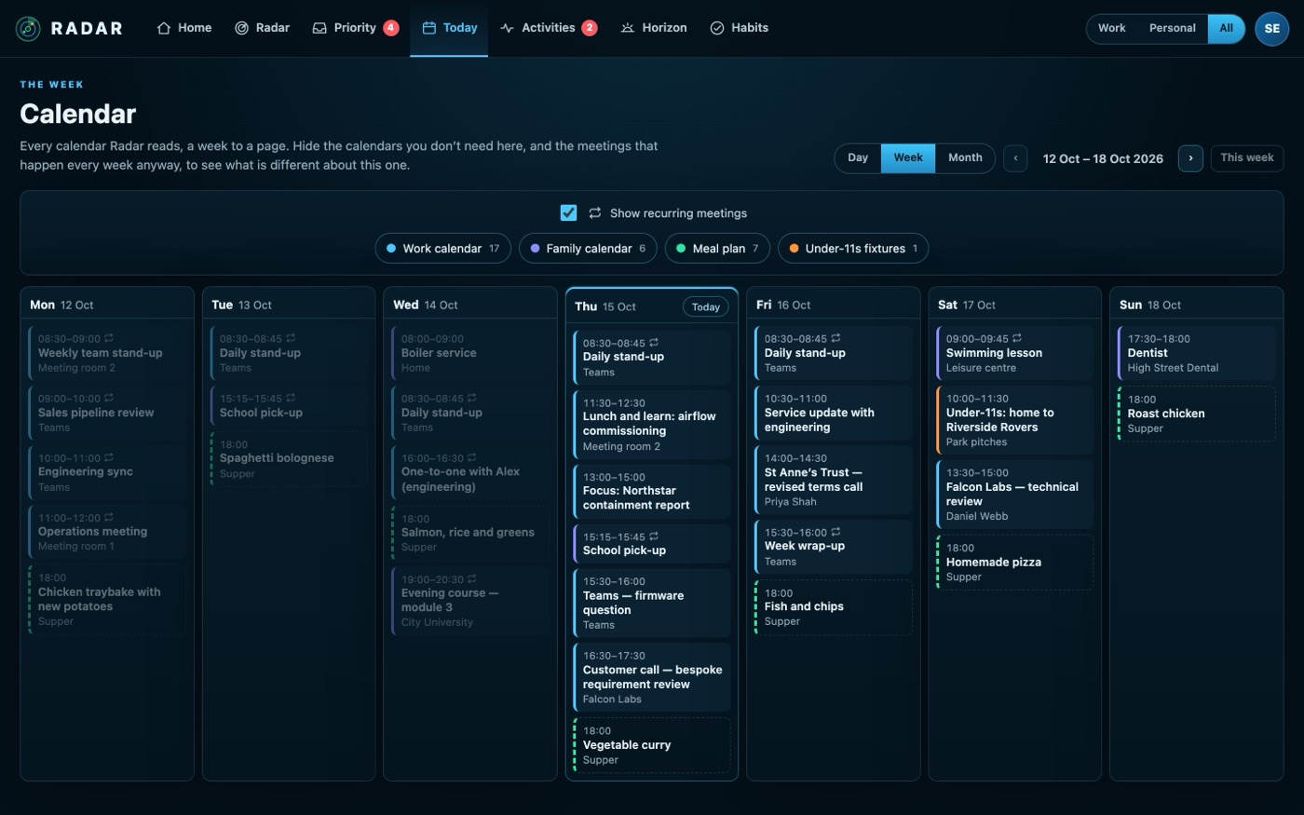Open the Falcon Labs technical review event
Screen dimensions: 1304x815
pos(1014,494)
